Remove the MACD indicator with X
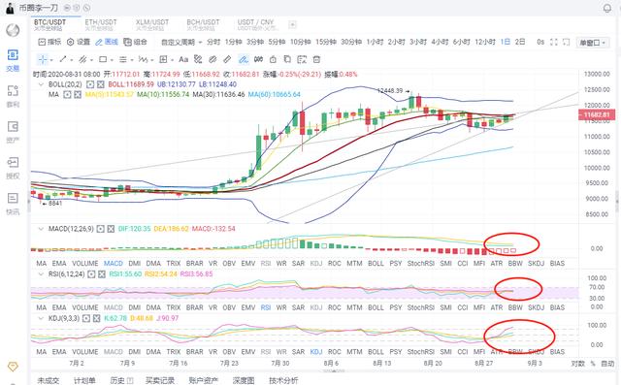Screen dimensions: 621x385 tap(111, 229)
